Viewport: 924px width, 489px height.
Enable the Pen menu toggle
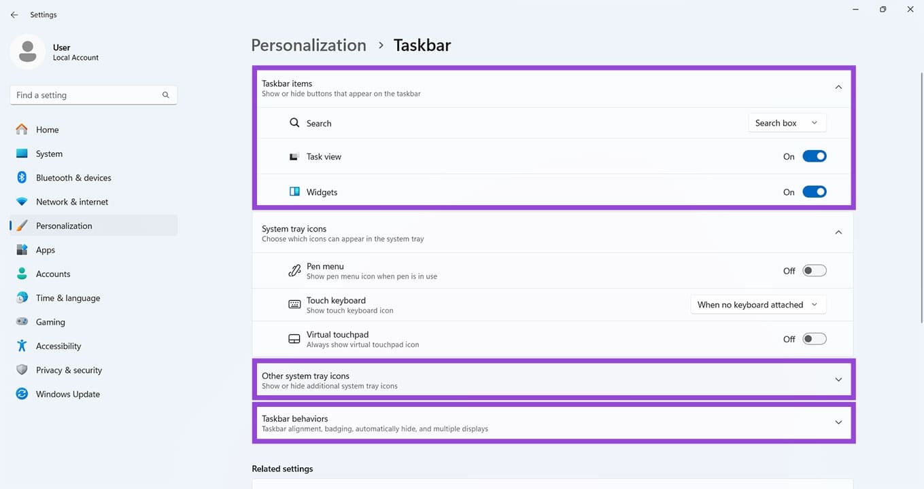(814, 270)
